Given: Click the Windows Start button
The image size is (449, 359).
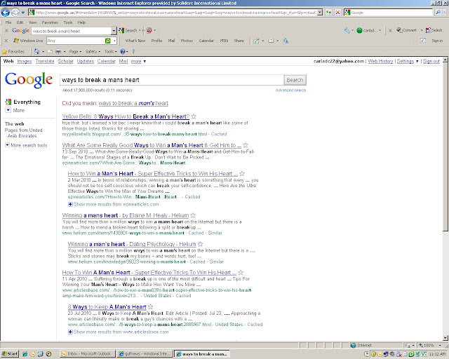Looking at the screenshot, I should (x=9, y=354).
